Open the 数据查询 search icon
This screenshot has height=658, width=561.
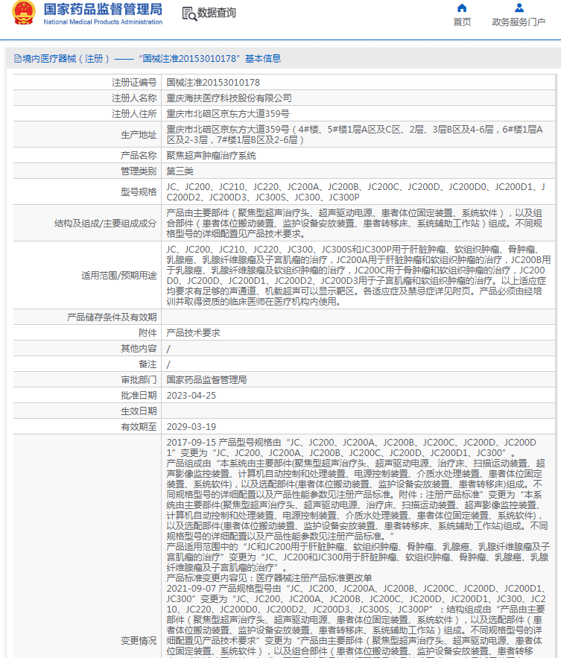click(189, 13)
